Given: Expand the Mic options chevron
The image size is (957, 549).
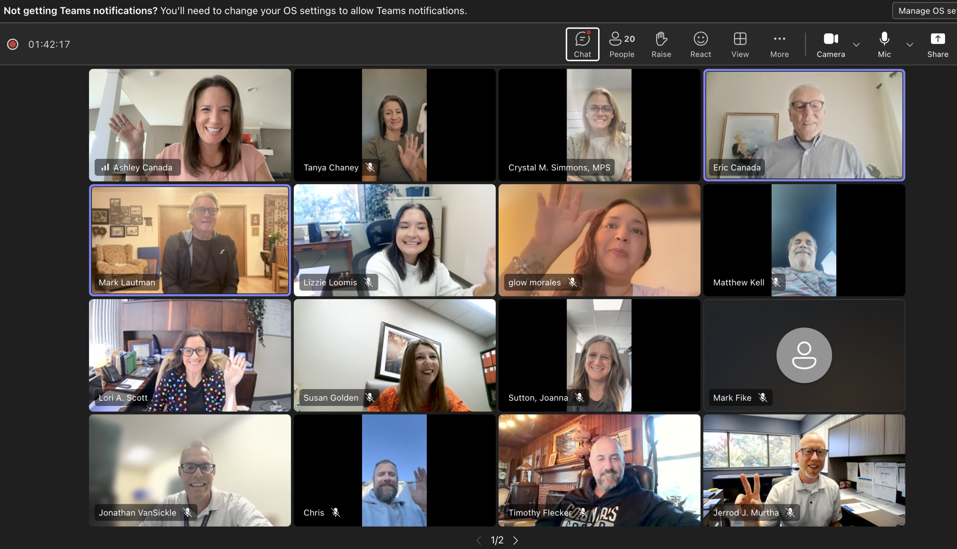Looking at the screenshot, I should (x=910, y=44).
